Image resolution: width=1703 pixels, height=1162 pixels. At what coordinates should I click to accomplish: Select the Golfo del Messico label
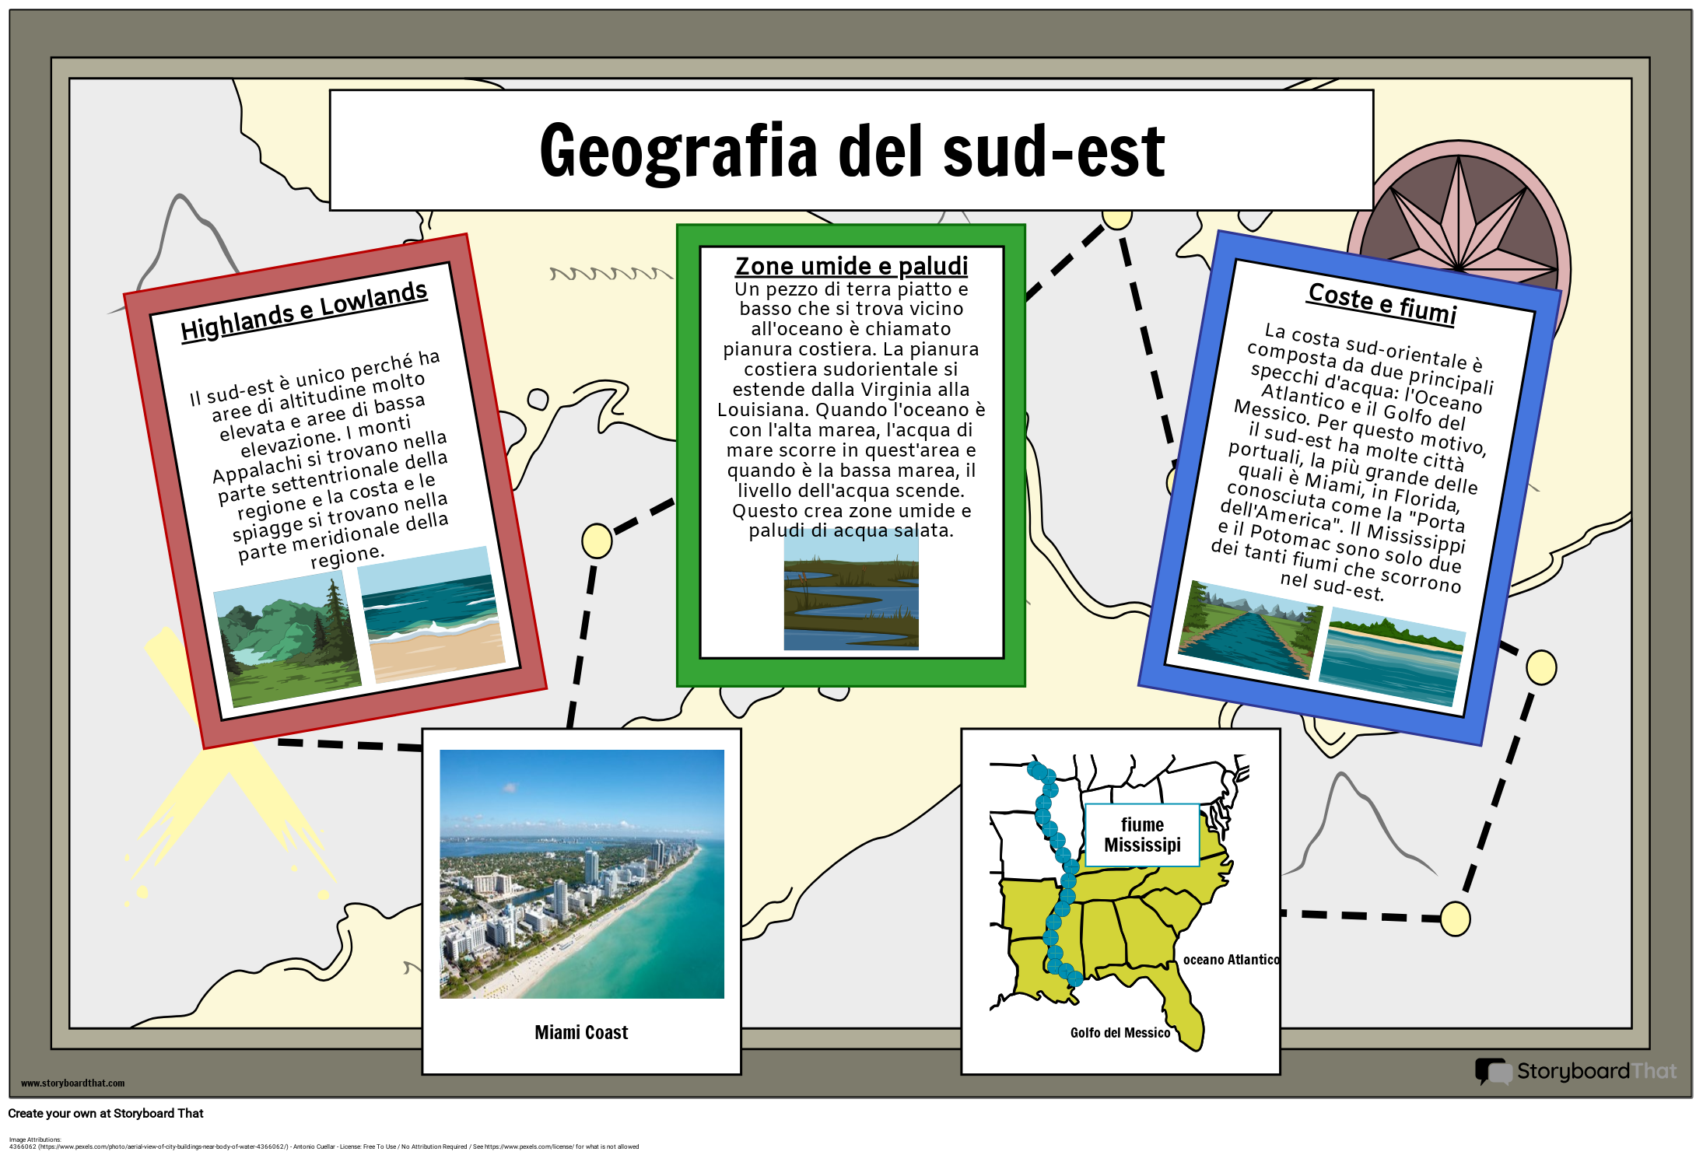1121,1034
